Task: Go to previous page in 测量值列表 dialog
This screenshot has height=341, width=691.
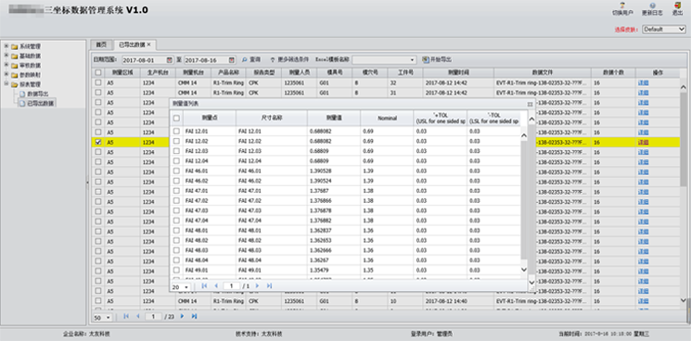Action: (216, 286)
